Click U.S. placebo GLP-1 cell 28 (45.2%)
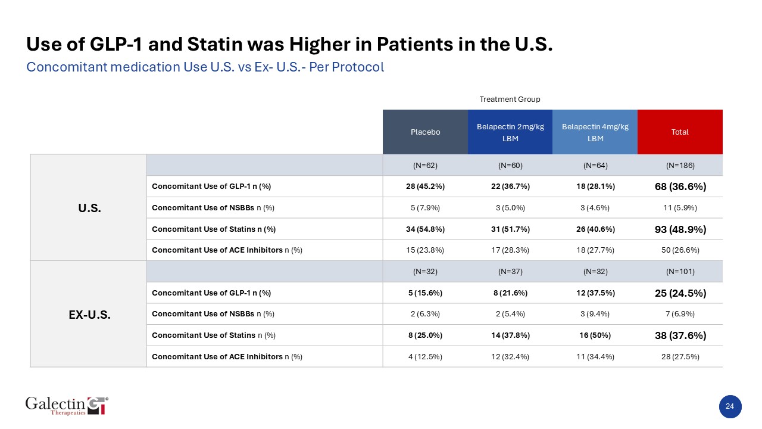This screenshot has height=429, width=762. 425,186
